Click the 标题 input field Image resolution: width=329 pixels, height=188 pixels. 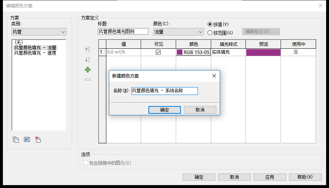pyautogui.click(x=123, y=31)
